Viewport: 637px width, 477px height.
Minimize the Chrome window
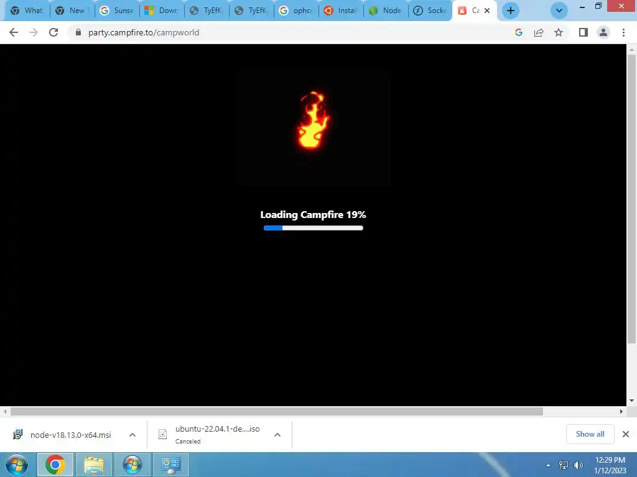582,6
